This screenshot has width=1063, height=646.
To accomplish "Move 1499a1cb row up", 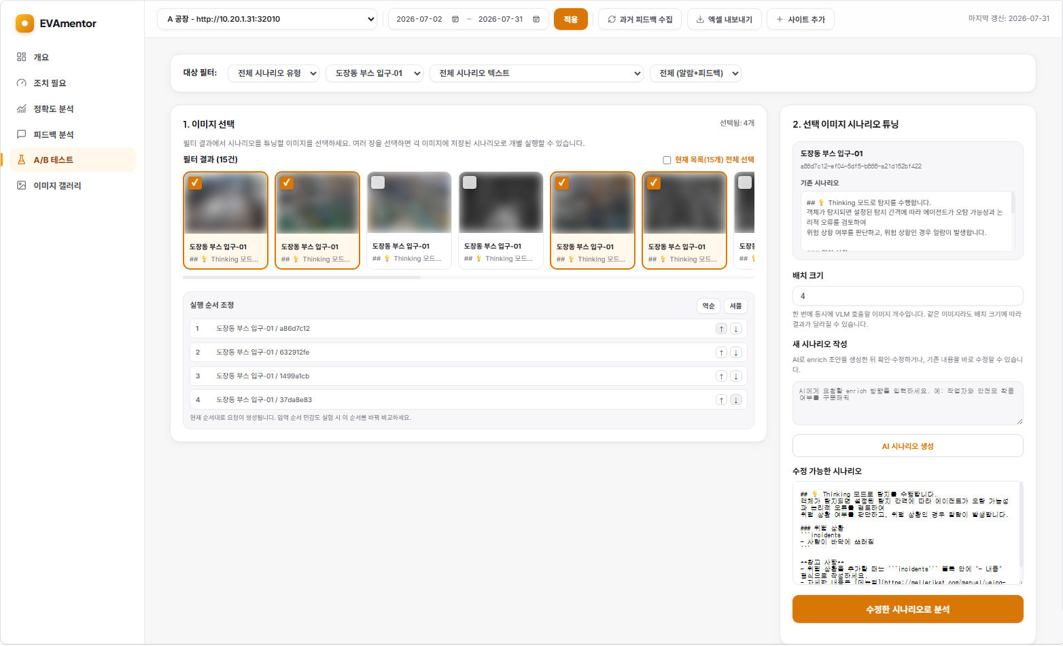I will click(x=721, y=376).
